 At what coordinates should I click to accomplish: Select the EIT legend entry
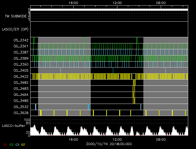click(x=23, y=145)
